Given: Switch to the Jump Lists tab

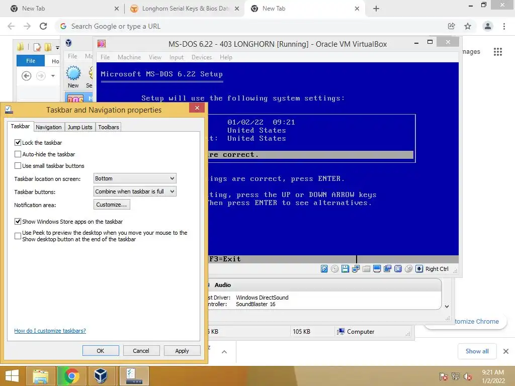Looking at the screenshot, I should pyautogui.click(x=80, y=127).
